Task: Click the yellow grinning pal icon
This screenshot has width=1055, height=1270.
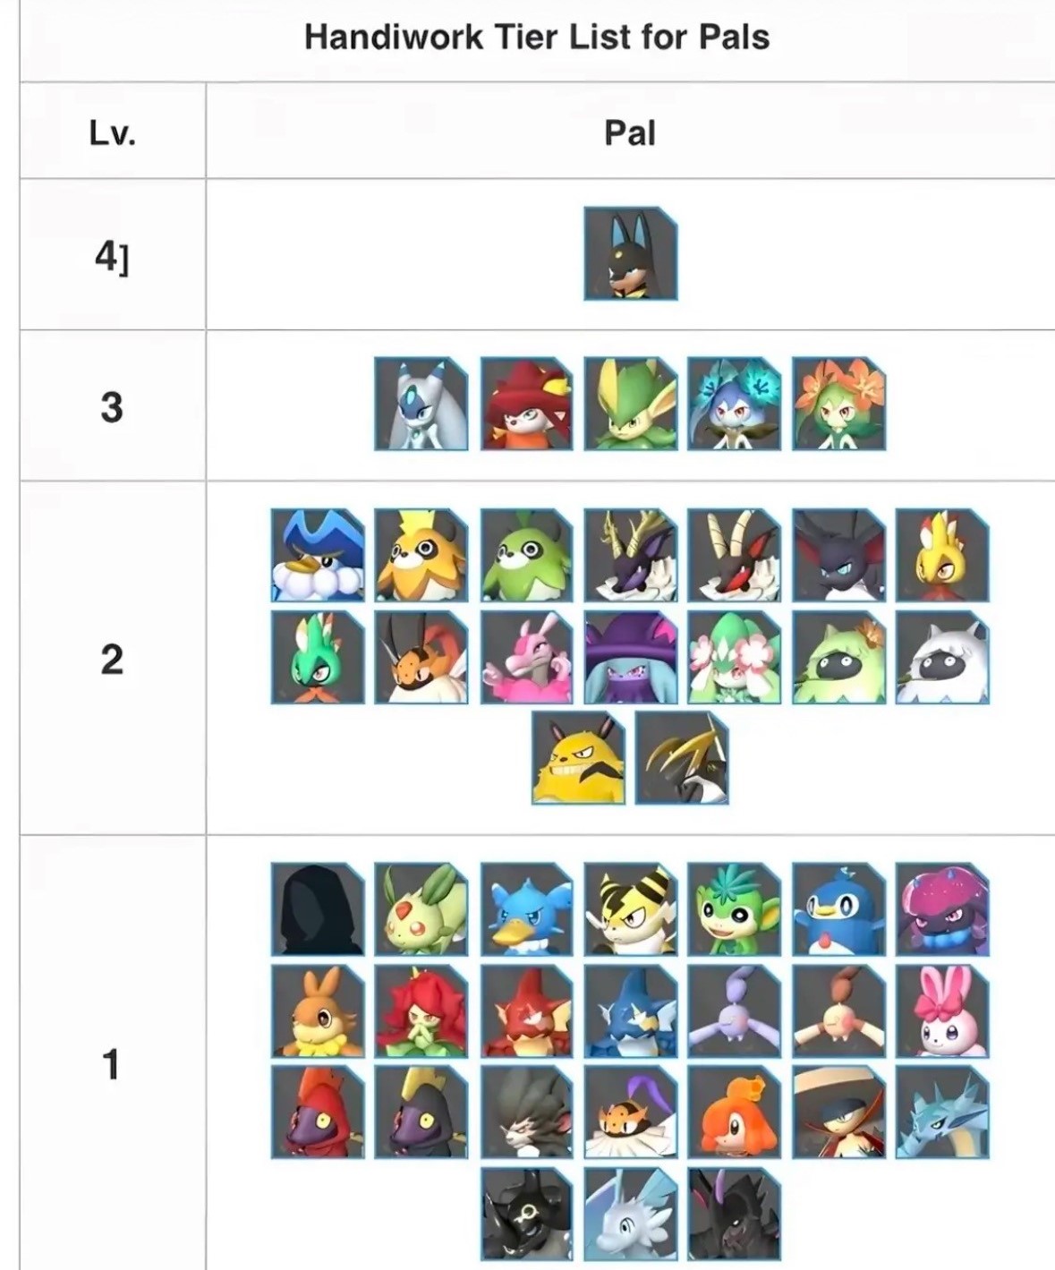Action: [578, 758]
